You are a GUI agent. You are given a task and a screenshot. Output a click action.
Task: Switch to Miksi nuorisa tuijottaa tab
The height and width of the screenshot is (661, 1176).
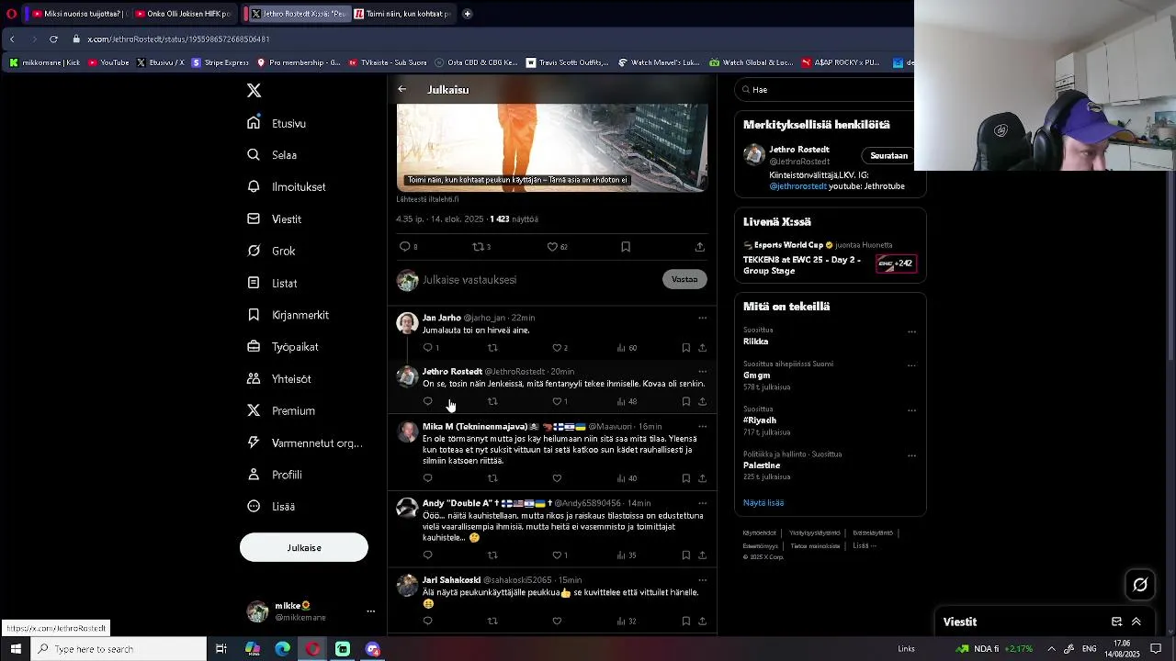tap(76, 14)
